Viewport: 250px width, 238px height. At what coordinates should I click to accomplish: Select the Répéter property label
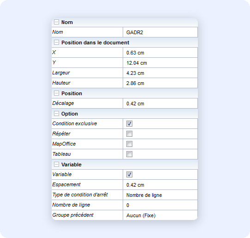[x=61, y=134]
